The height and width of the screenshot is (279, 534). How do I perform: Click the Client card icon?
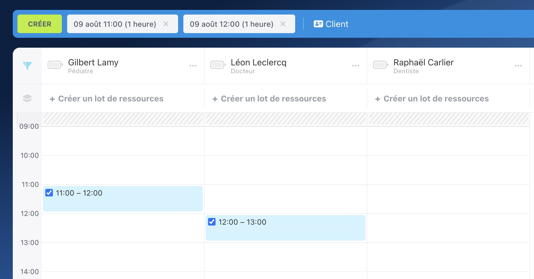click(x=318, y=24)
